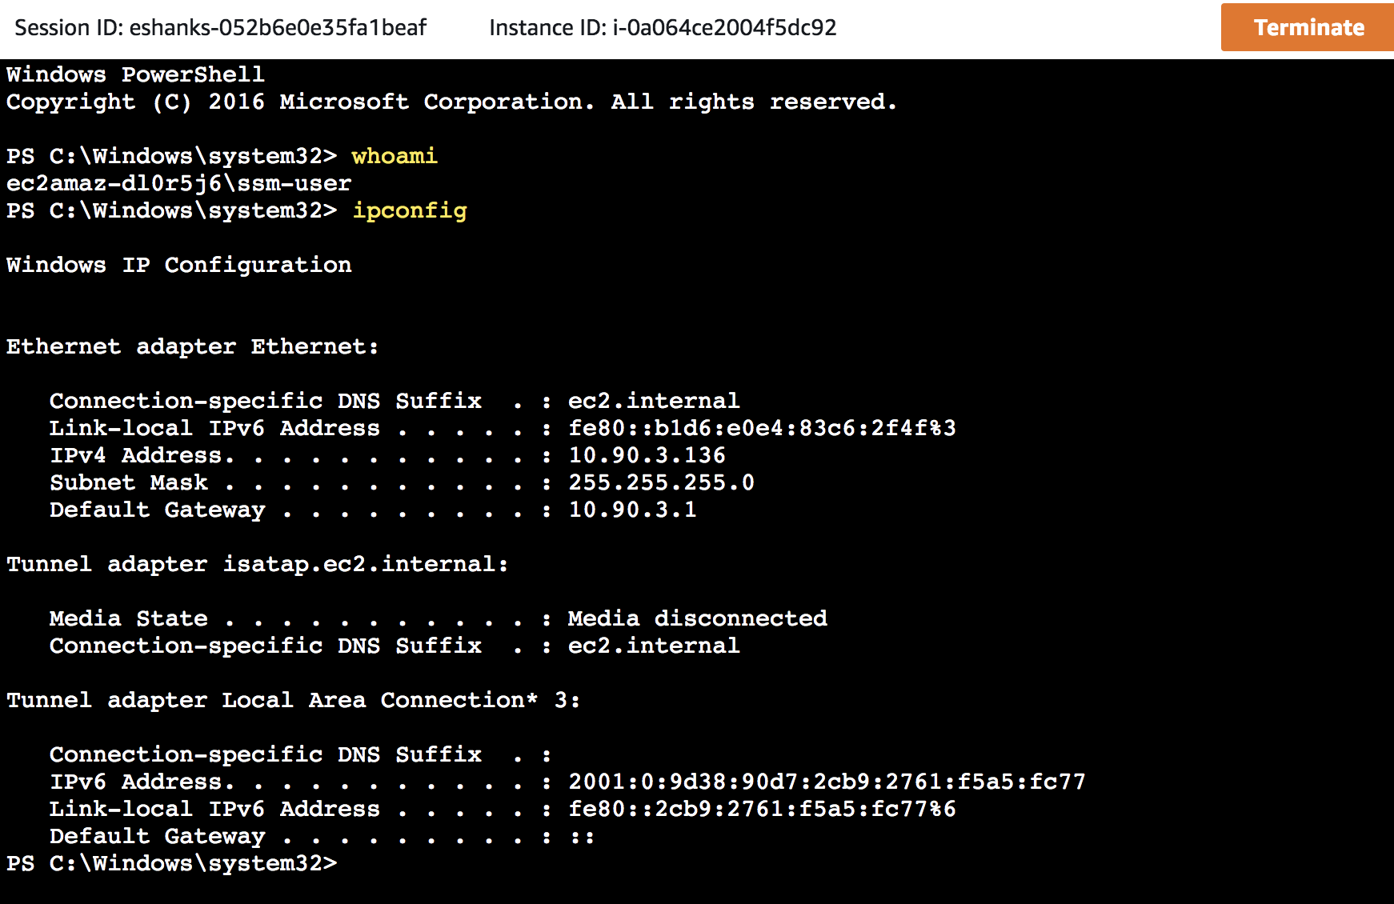Click the empty PowerShell prompt at the bottom

[172, 863]
